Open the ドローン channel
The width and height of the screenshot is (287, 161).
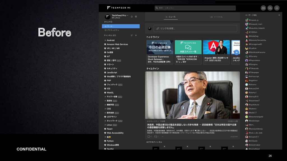[110, 65]
